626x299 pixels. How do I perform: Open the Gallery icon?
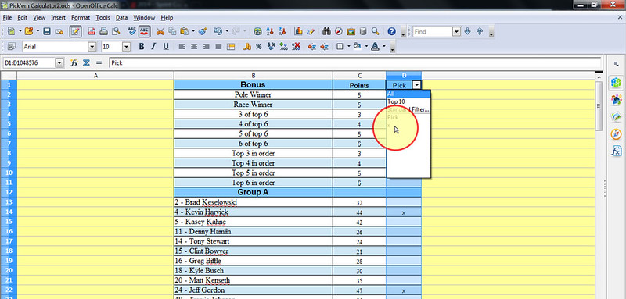[x=351, y=31]
